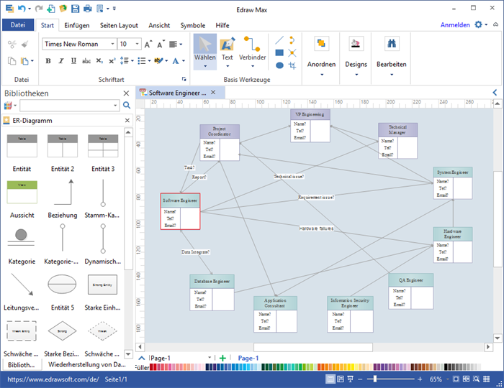Close the ER-Diagramm library

click(127, 120)
